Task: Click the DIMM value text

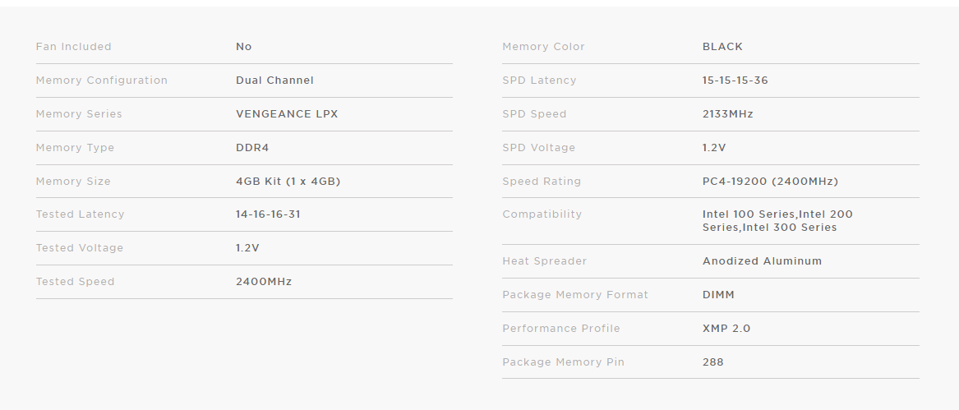Action: point(719,294)
